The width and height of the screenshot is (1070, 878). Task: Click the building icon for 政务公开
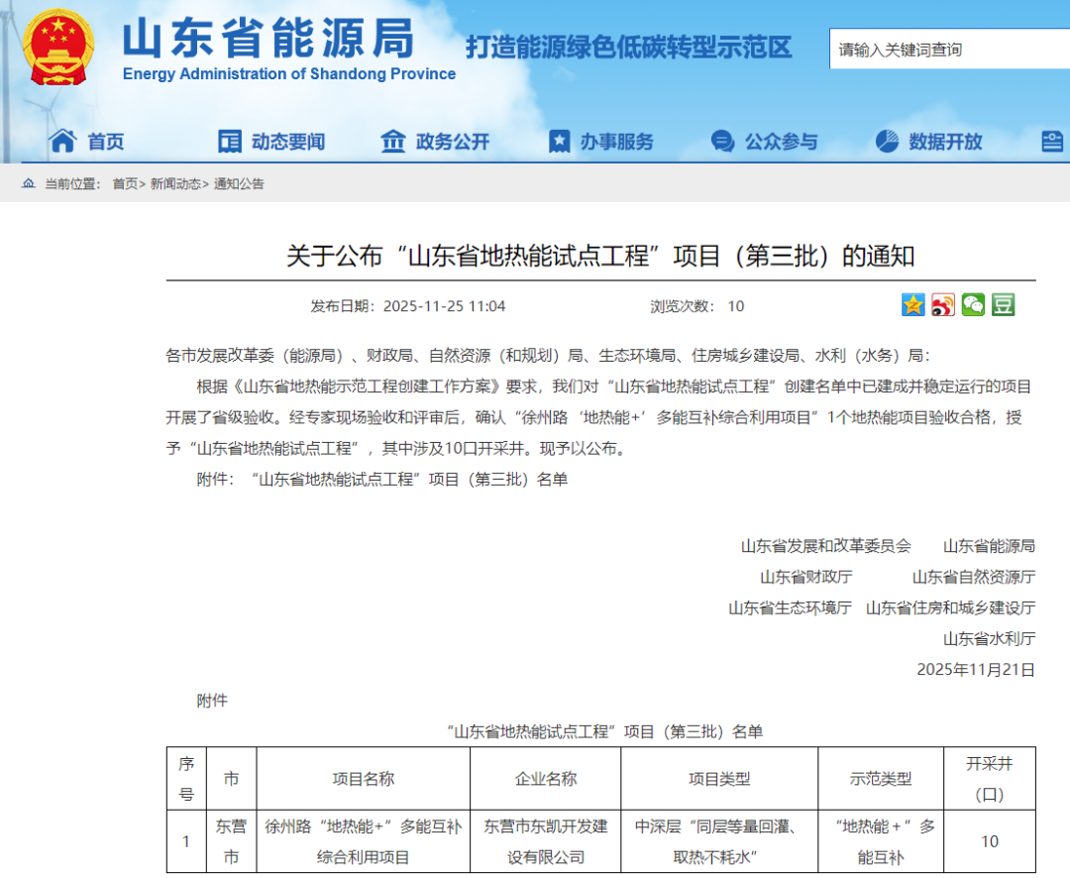[393, 142]
